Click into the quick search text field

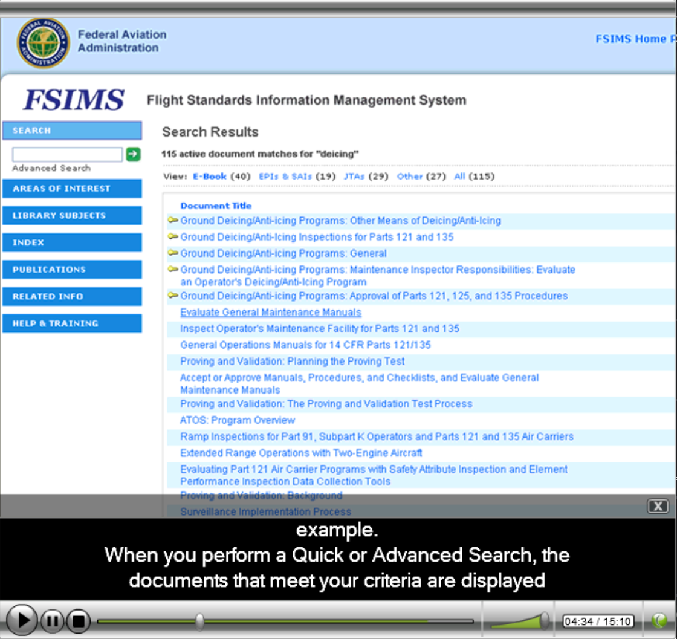pyautogui.click(x=67, y=154)
